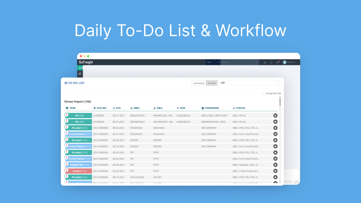Image resolution: width=361 pixels, height=203 pixels.
Task: Sort by the TASK column header
Action: 71,108
